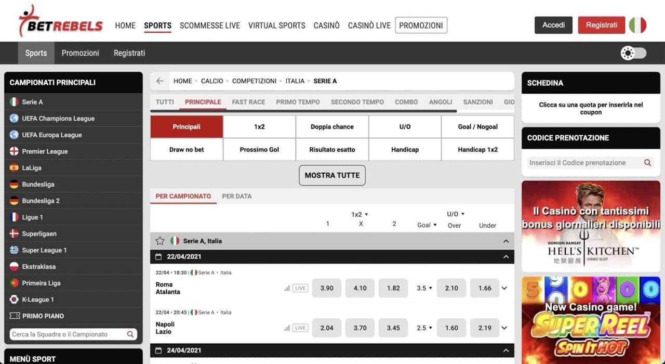The width and height of the screenshot is (665, 364).
Task: Click the CALCIO breadcrumb link
Action: click(x=212, y=81)
